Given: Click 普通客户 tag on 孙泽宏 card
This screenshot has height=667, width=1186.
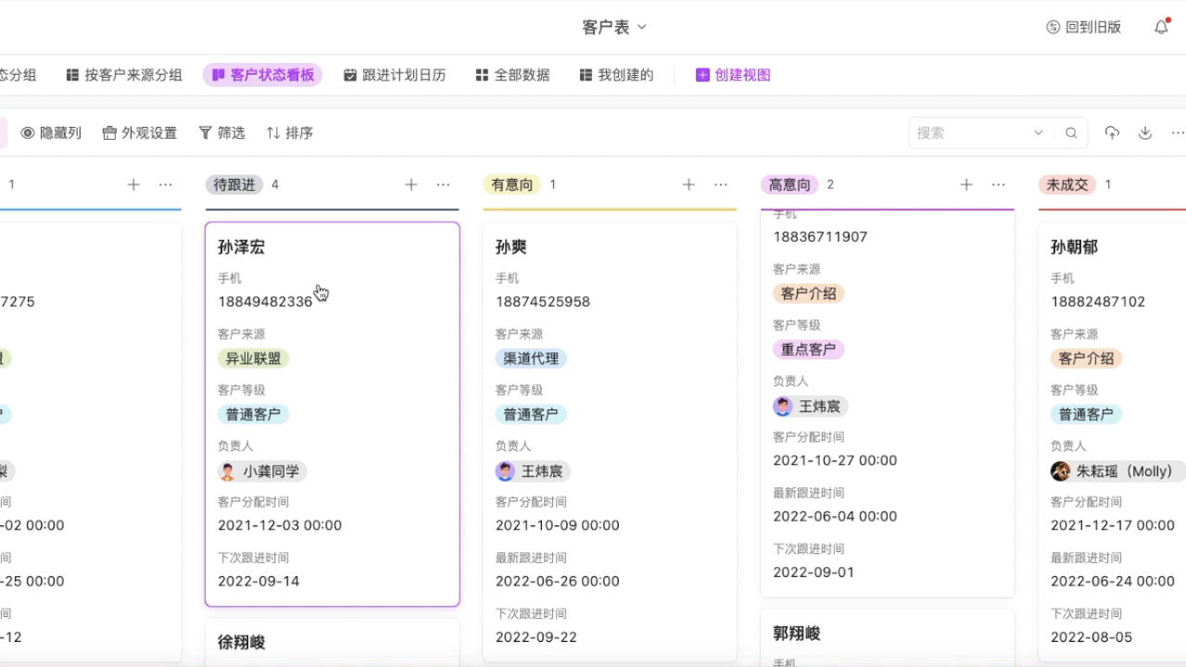Looking at the screenshot, I should (254, 414).
